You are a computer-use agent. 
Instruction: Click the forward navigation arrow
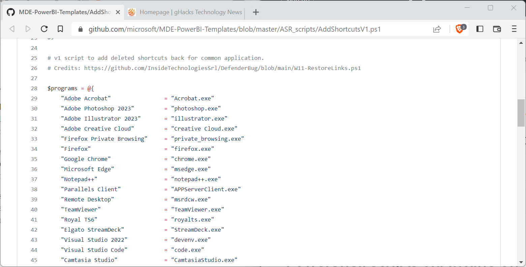tap(28, 29)
